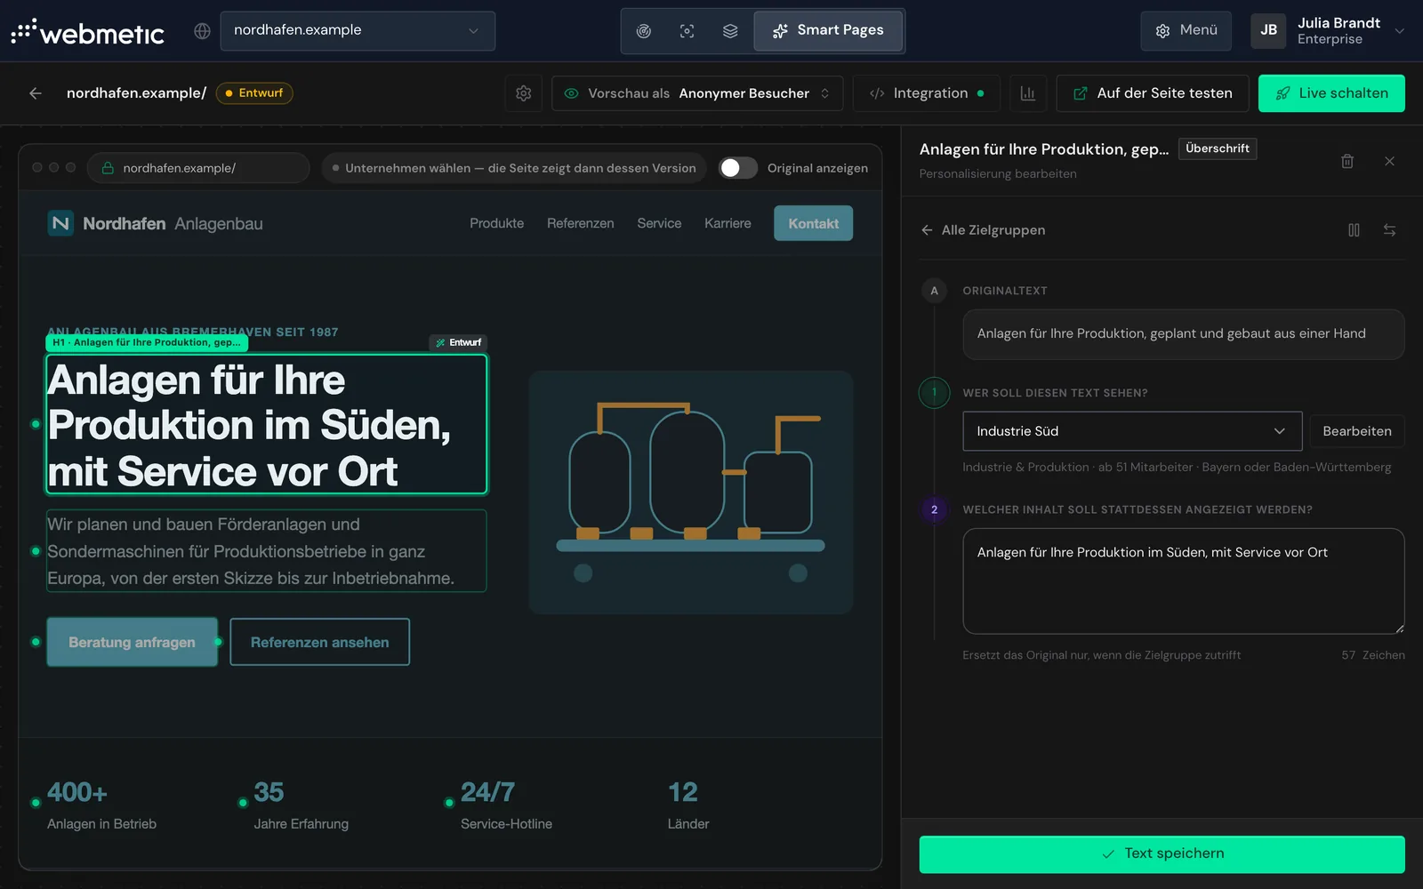Click the Entwurf status badge
The image size is (1423, 889).
click(254, 93)
